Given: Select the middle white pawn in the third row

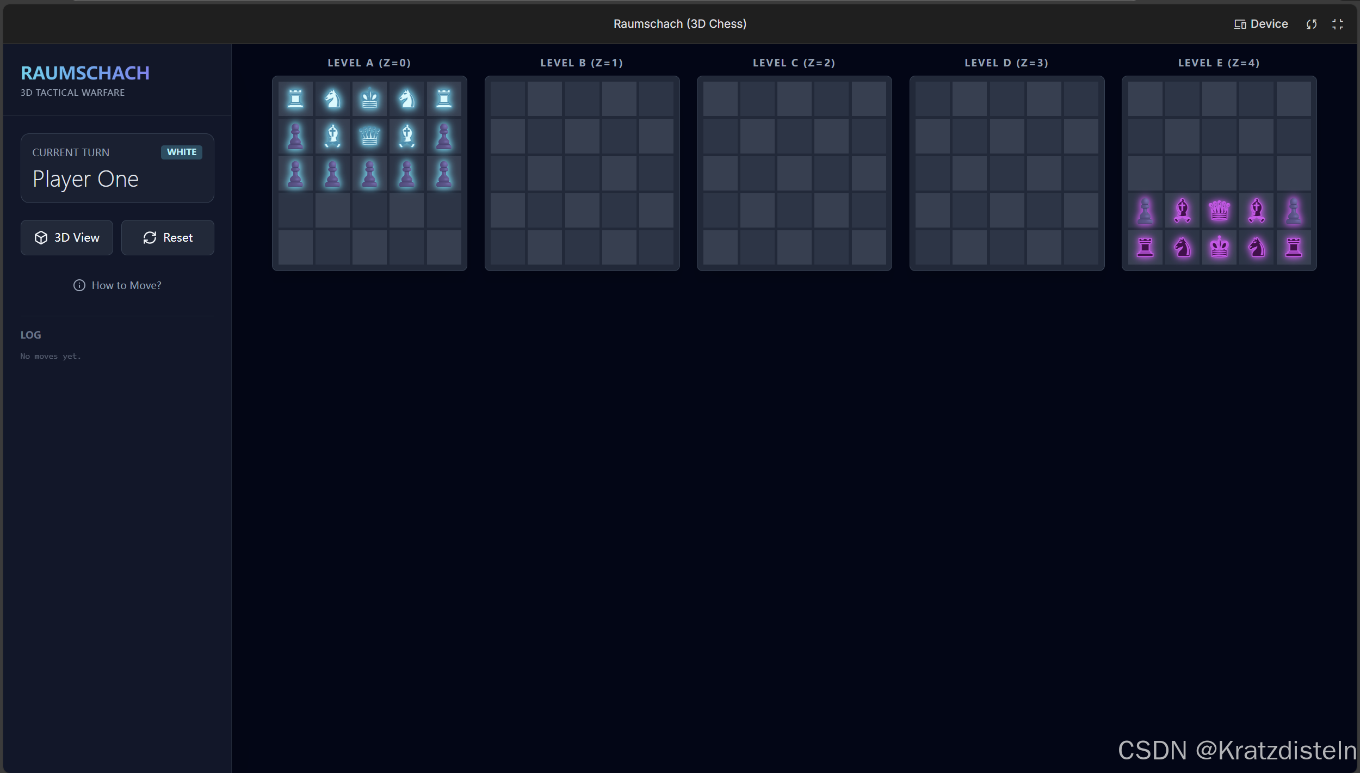Looking at the screenshot, I should coord(369,174).
